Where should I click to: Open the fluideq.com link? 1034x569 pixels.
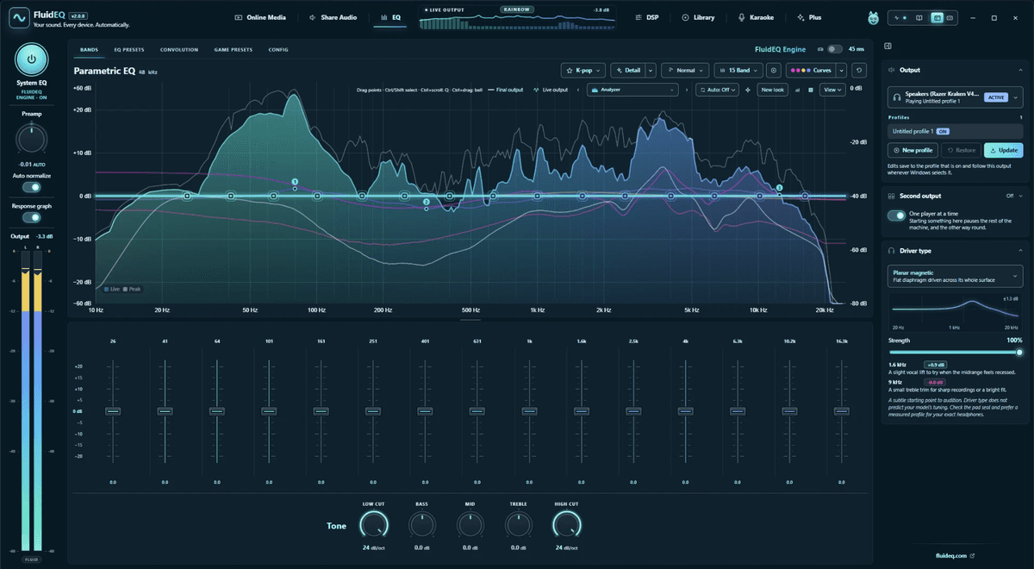(x=957, y=556)
